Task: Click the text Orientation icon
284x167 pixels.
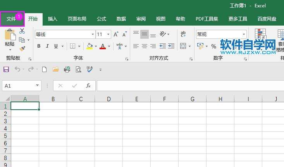Action: click(x=163, y=34)
